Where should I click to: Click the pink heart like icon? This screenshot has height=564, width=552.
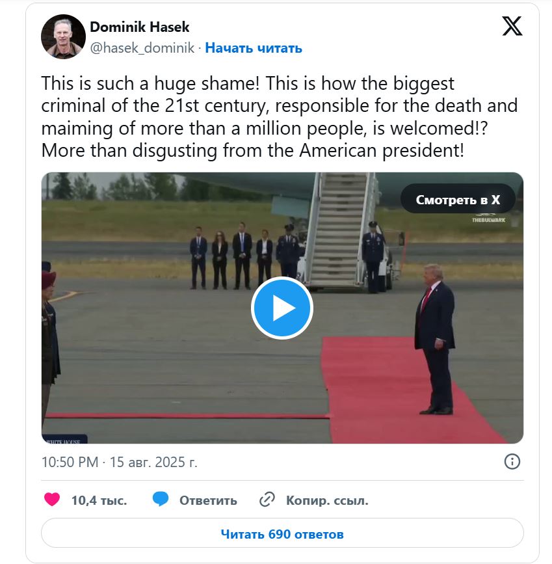pos(52,499)
